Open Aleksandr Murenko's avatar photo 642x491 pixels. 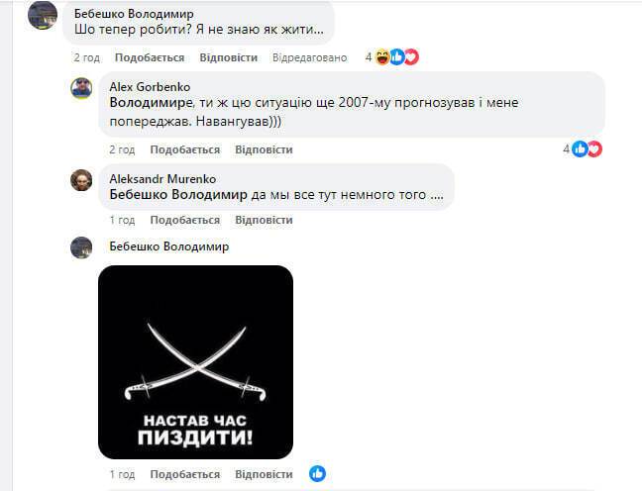pos(81,180)
